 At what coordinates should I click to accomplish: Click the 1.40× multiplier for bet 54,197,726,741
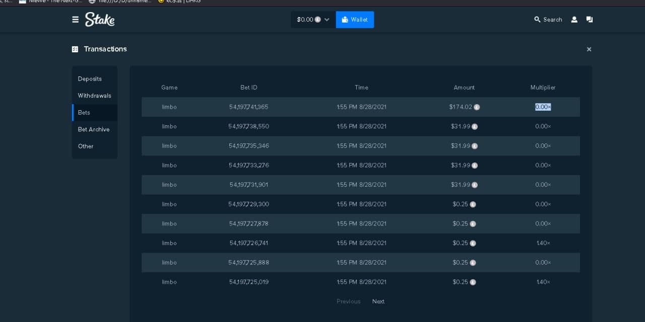(543, 243)
